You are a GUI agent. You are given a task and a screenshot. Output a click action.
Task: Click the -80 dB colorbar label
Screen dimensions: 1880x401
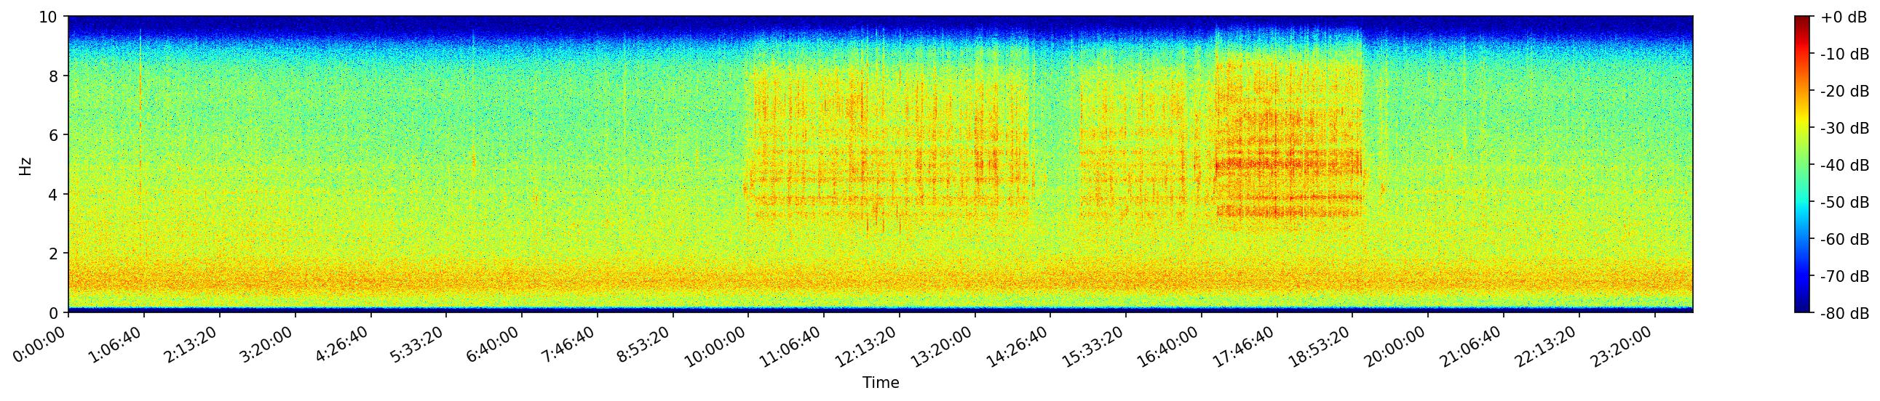(1844, 314)
